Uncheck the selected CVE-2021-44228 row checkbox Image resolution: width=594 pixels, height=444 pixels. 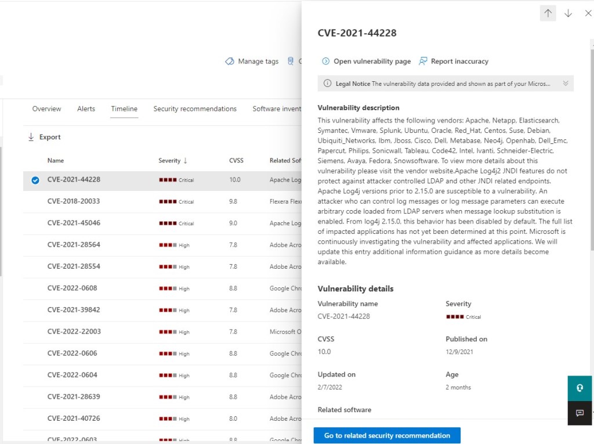click(35, 180)
